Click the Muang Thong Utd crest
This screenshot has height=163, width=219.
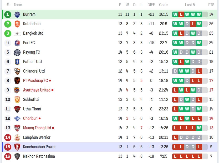[x=17, y=128]
